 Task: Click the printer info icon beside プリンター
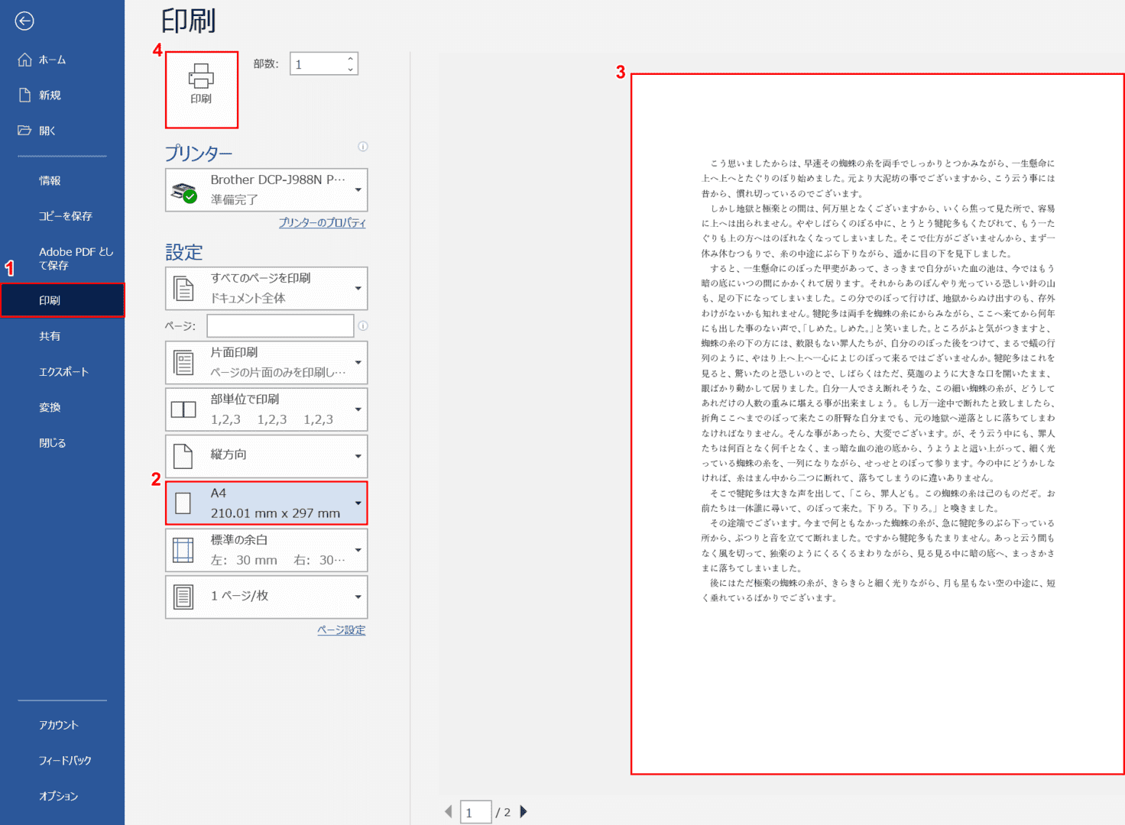tap(363, 147)
